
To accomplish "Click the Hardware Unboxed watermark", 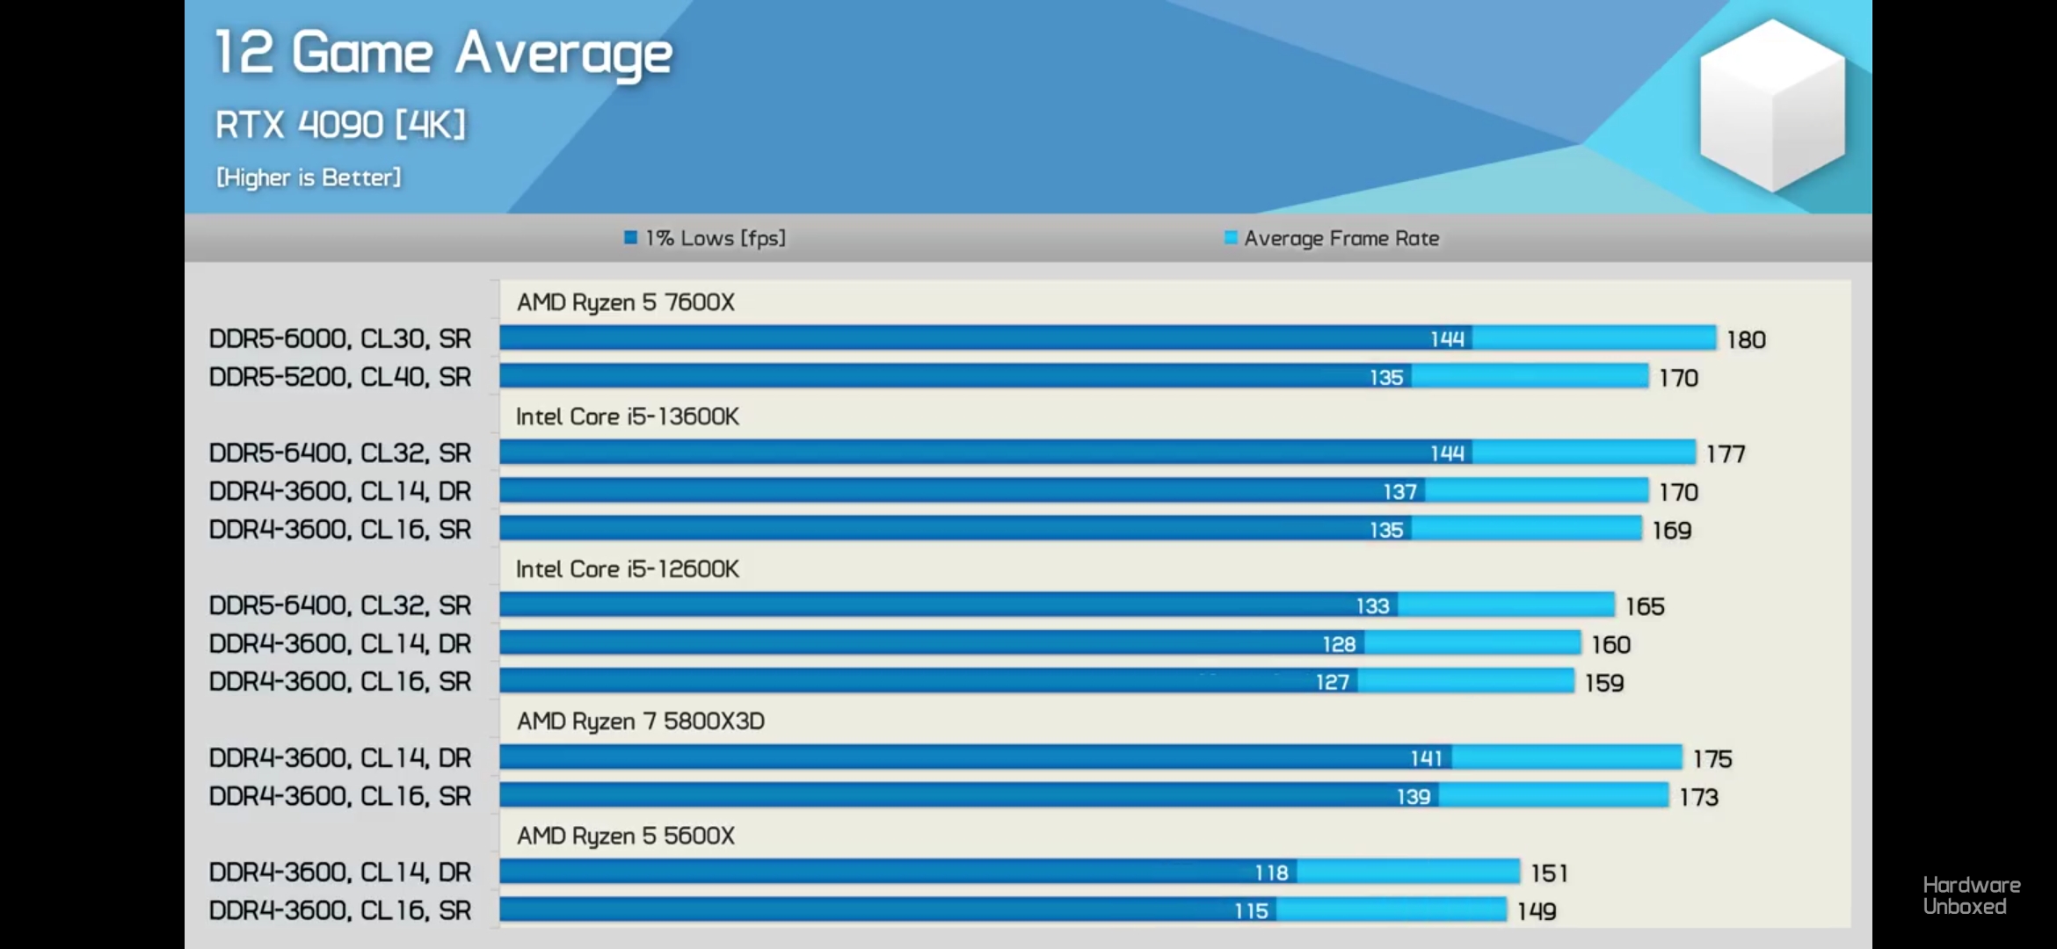I will (1971, 895).
